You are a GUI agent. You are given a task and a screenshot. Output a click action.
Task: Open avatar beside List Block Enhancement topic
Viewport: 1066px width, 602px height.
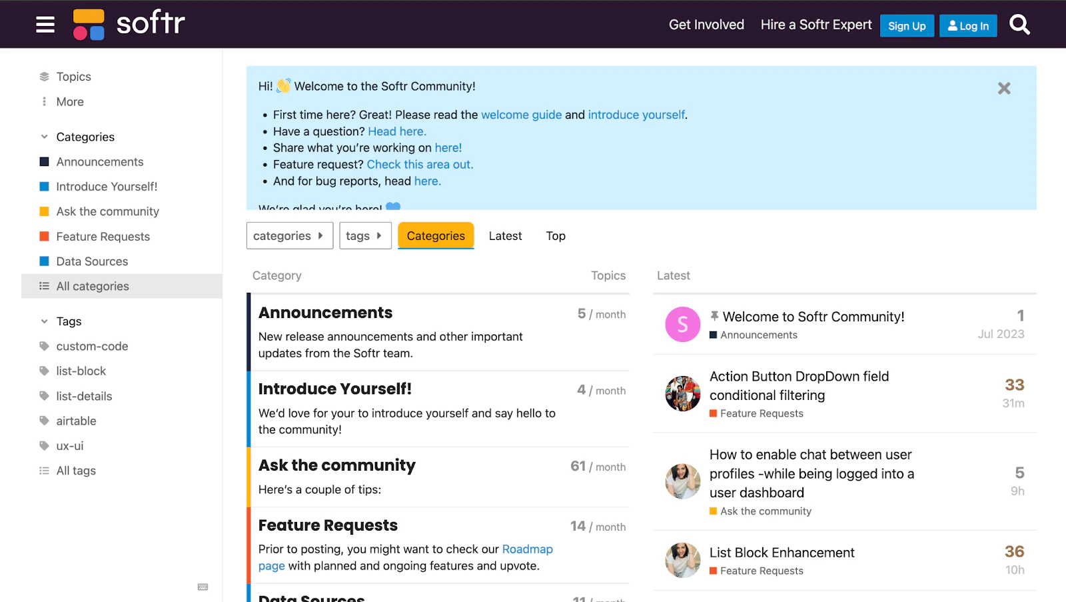click(x=683, y=560)
